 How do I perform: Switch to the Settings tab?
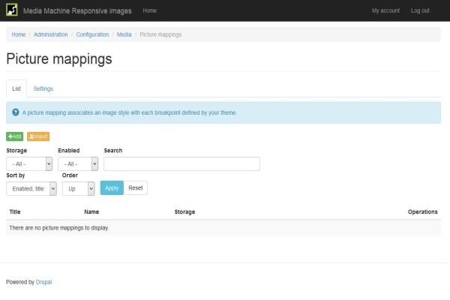[43, 88]
